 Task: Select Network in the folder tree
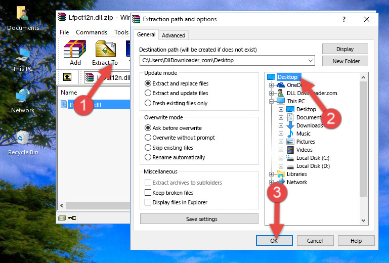(297, 182)
